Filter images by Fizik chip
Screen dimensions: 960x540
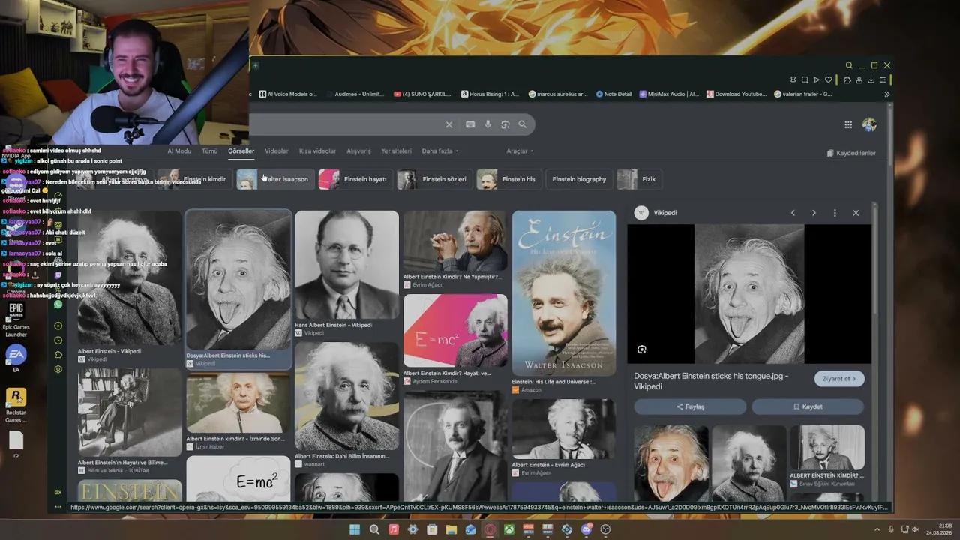(x=638, y=180)
